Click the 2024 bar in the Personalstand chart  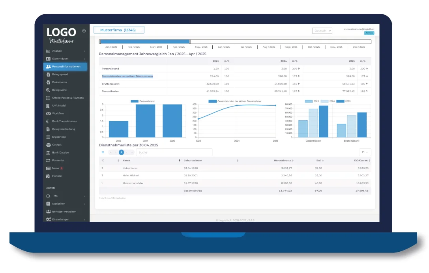[145, 121]
